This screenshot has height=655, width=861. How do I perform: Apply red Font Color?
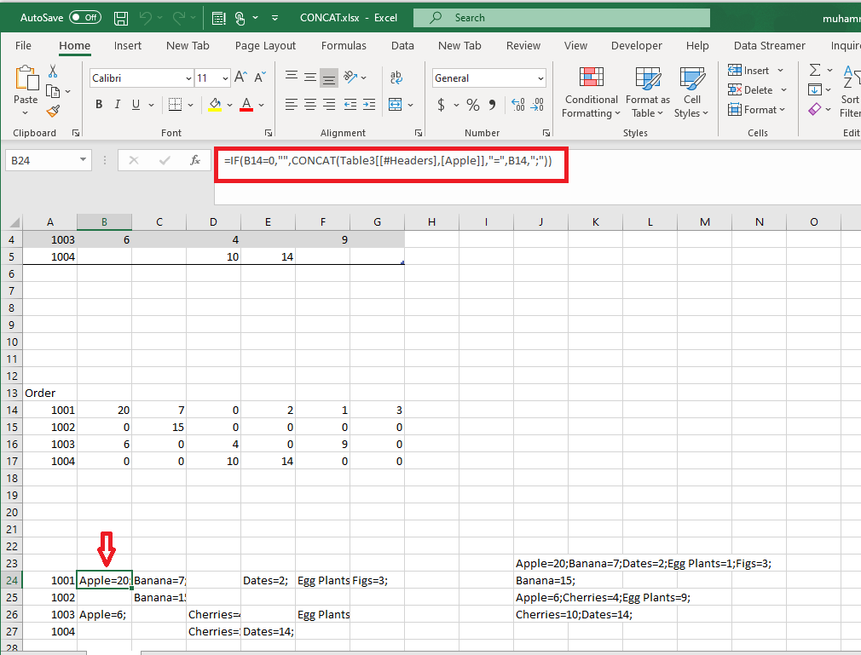click(246, 104)
